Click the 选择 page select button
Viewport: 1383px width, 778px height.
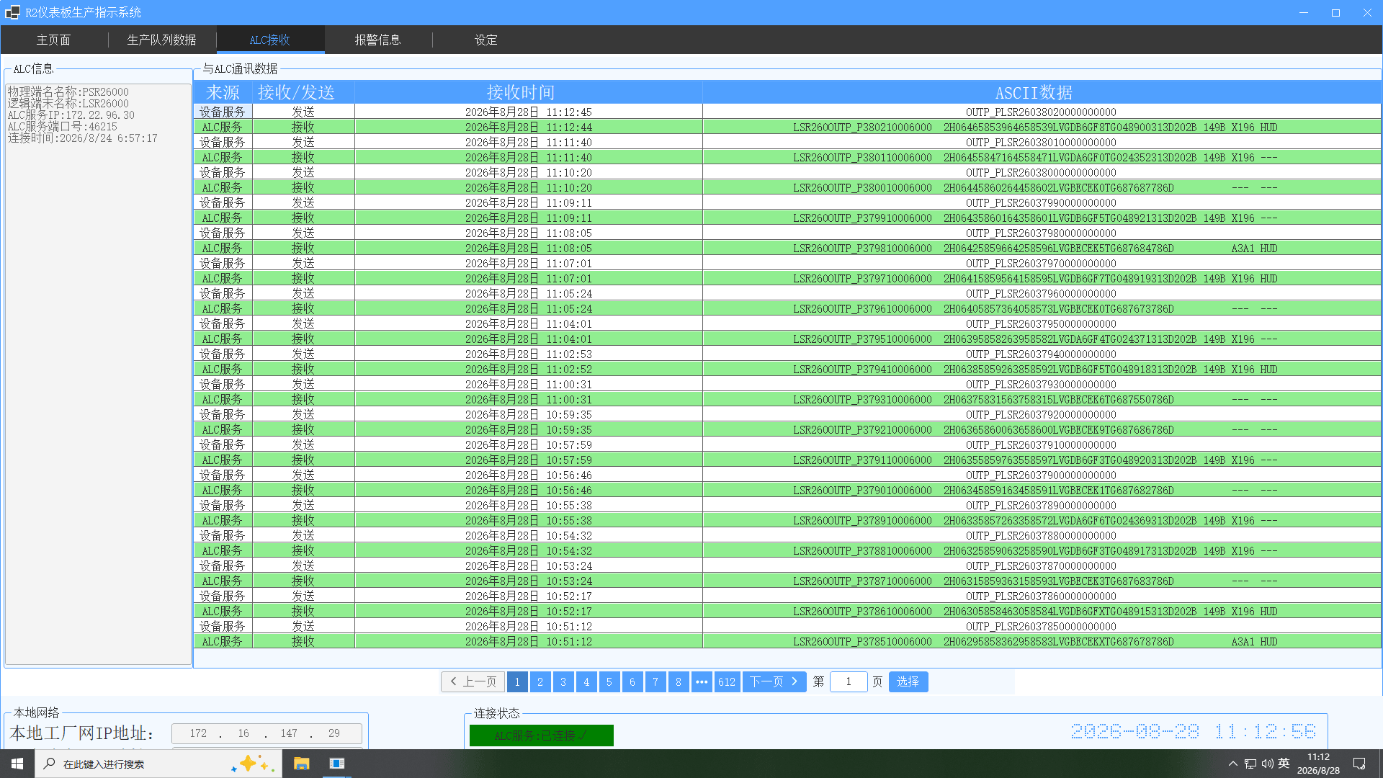click(x=908, y=681)
